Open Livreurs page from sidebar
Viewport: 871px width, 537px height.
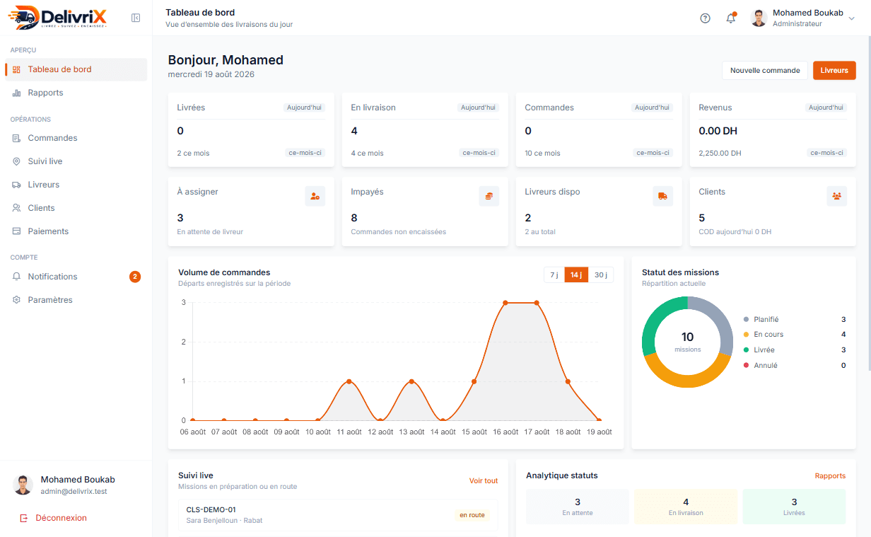[x=76, y=185]
